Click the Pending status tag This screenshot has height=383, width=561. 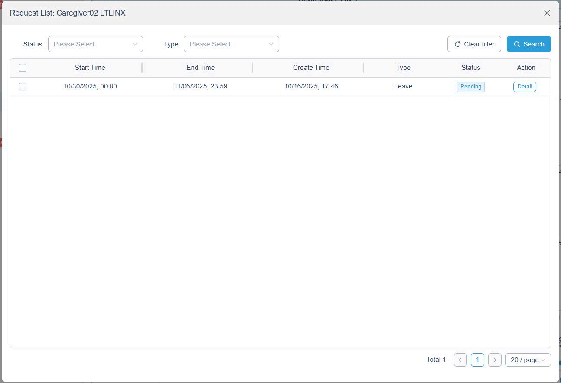470,87
